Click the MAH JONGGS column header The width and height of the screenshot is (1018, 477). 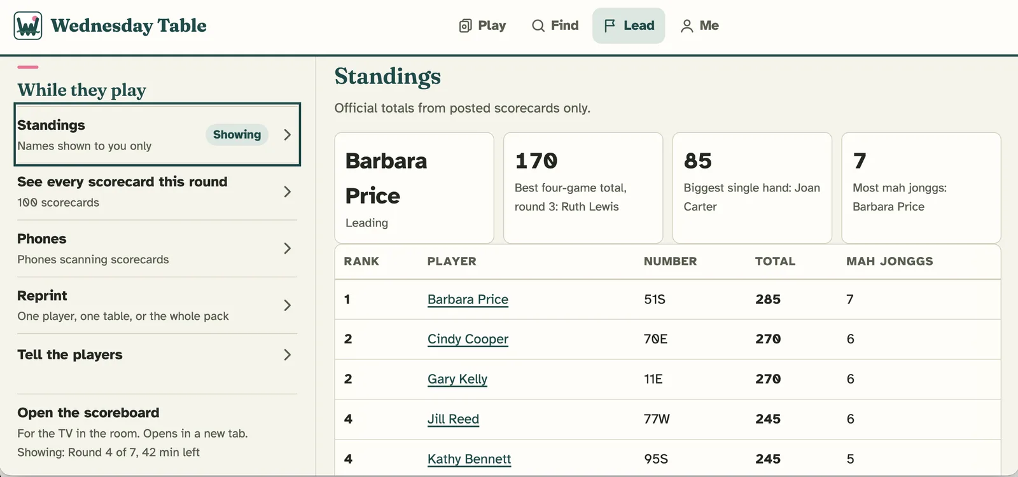coord(889,261)
